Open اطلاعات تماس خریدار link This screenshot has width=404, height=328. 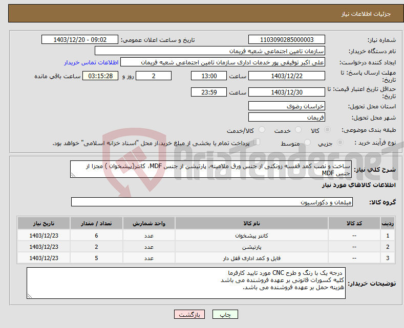click(x=91, y=62)
